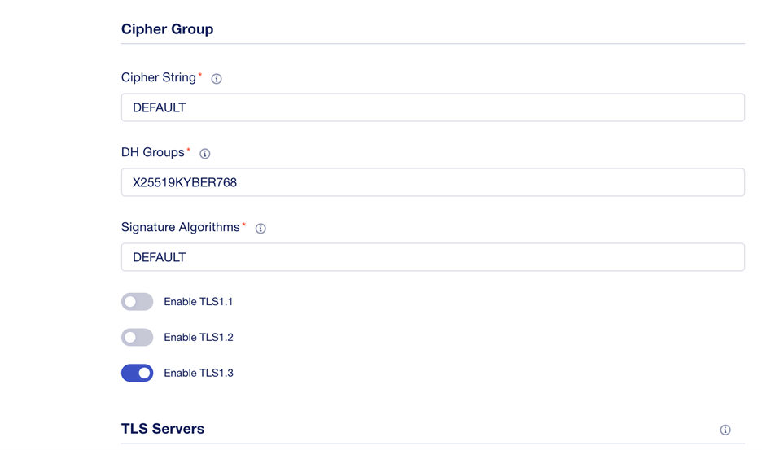Show the Signature Algorithms info icon help
The width and height of the screenshot is (762, 450).
pos(261,229)
